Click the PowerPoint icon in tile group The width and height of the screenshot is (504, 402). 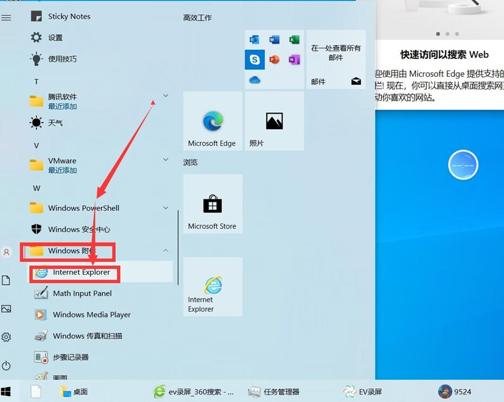point(274,59)
